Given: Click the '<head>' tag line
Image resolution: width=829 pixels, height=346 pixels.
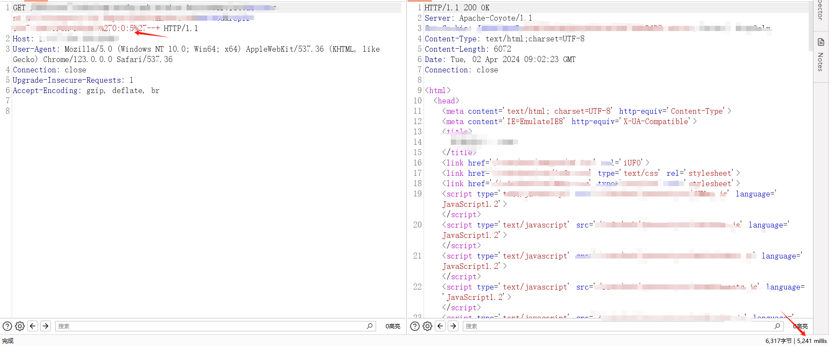Looking at the screenshot, I should coord(446,101).
